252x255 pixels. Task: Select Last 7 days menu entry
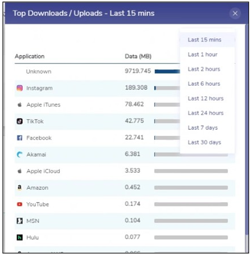pyautogui.click(x=204, y=128)
